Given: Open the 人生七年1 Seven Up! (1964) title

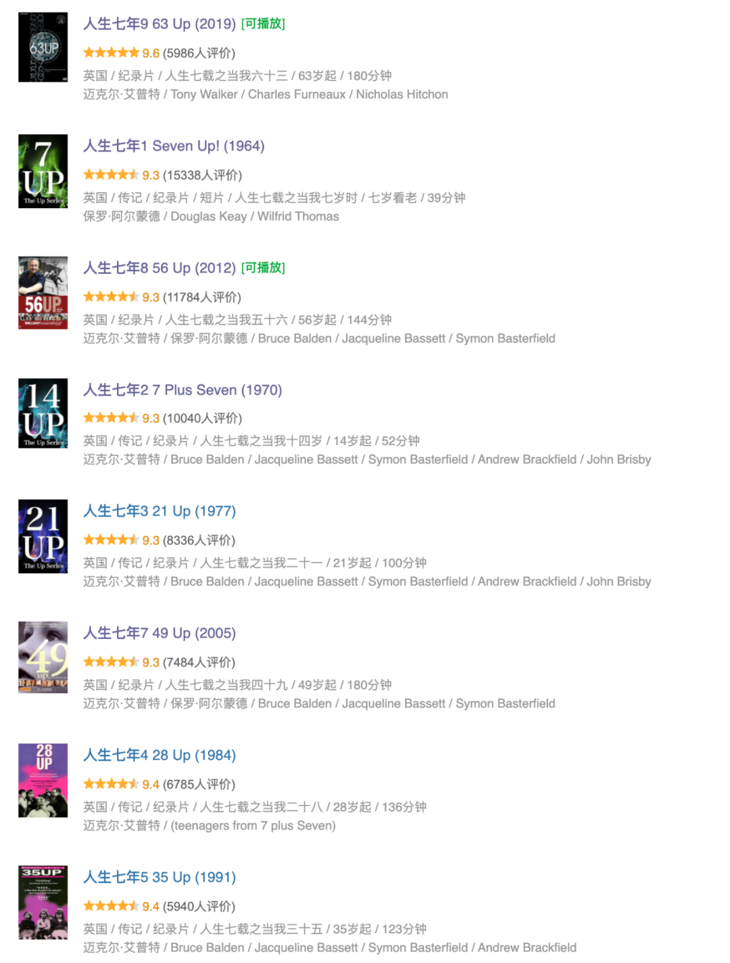Looking at the screenshot, I should (174, 146).
